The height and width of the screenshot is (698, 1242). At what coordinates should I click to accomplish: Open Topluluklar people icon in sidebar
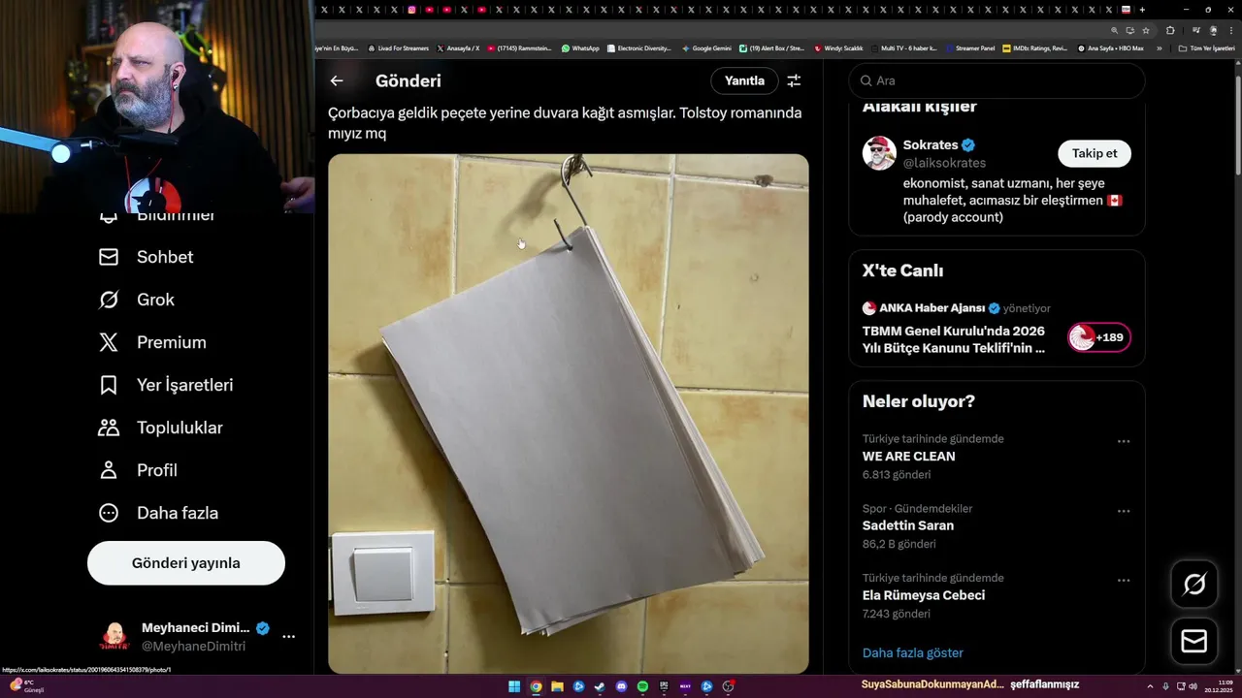(109, 428)
